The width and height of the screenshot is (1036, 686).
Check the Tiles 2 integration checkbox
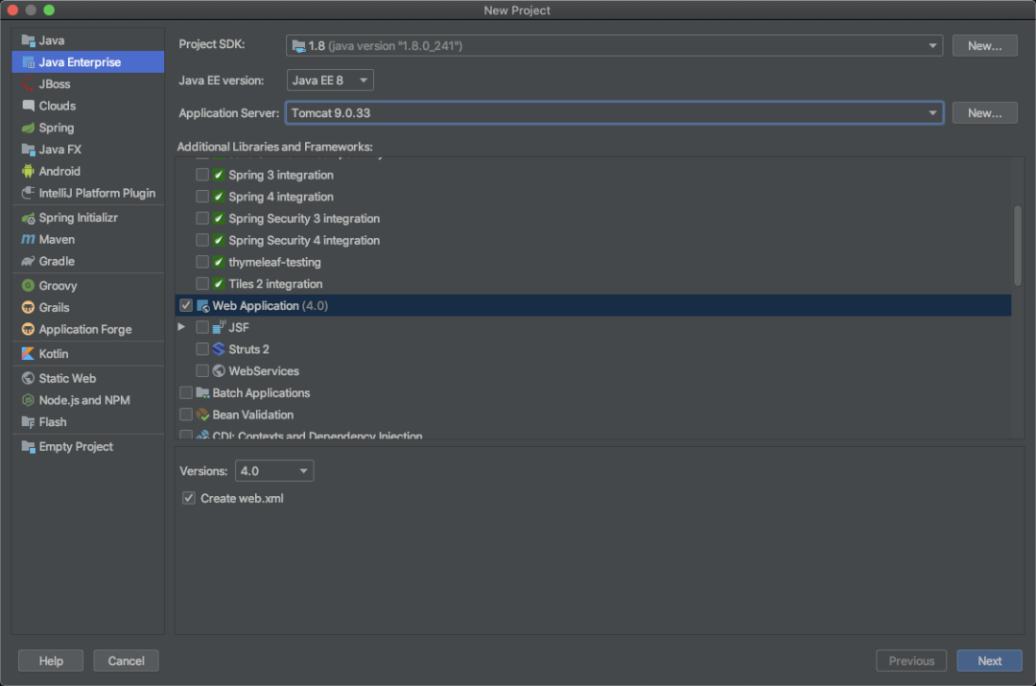click(202, 284)
